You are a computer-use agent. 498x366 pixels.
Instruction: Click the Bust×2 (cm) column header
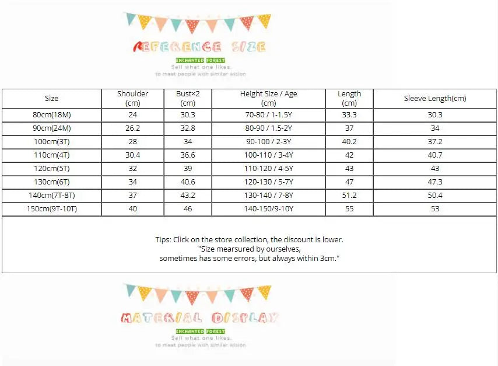[x=188, y=98]
